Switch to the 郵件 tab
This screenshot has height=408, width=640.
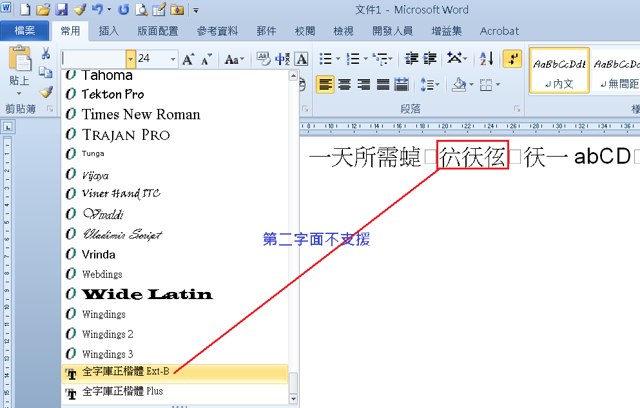tap(266, 31)
